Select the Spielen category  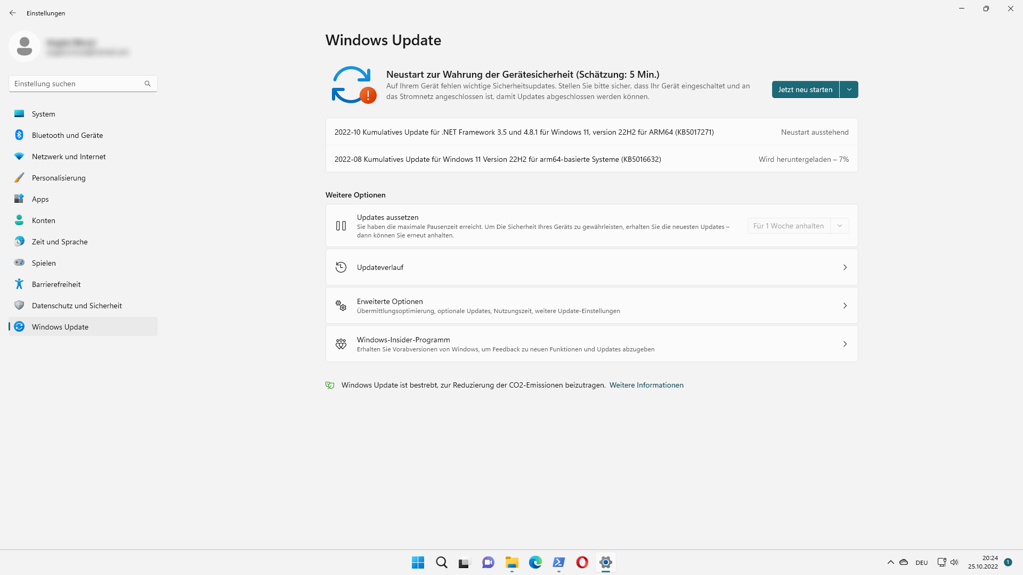tap(83, 263)
